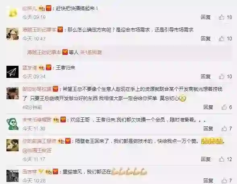
Task: Like the 王者归来 comment
Action: pos(221,77)
